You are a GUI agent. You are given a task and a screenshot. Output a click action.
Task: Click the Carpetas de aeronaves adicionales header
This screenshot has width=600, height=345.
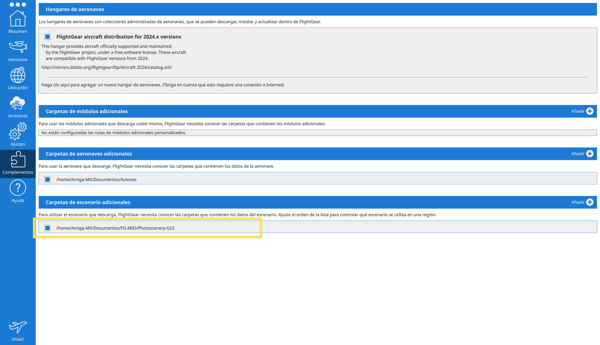tap(318, 154)
